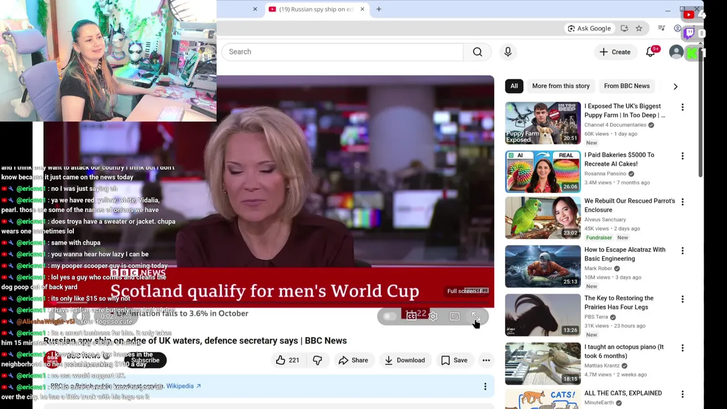Close the tab left of the YouTube tab

click(x=255, y=9)
